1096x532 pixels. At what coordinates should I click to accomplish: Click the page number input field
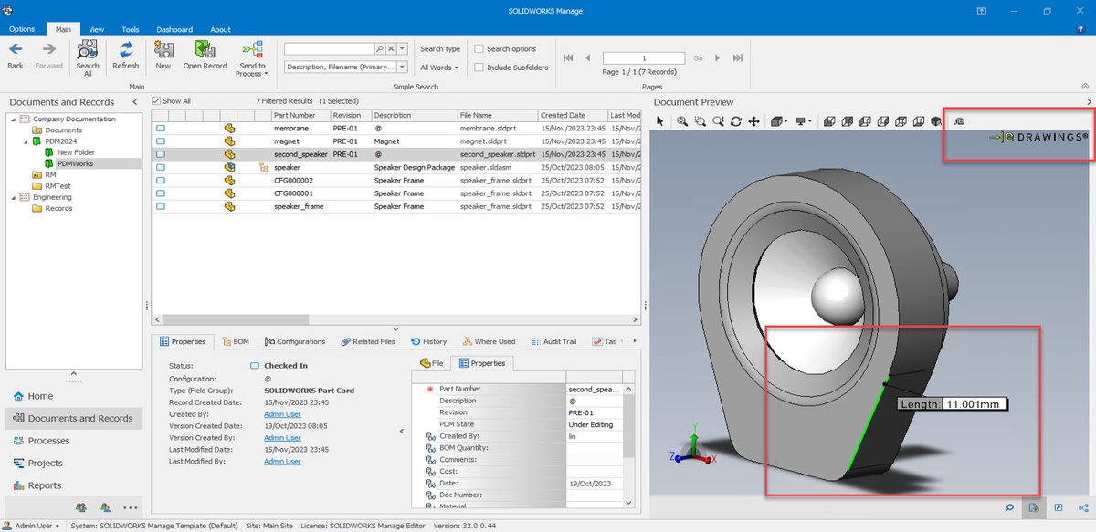[x=644, y=57]
